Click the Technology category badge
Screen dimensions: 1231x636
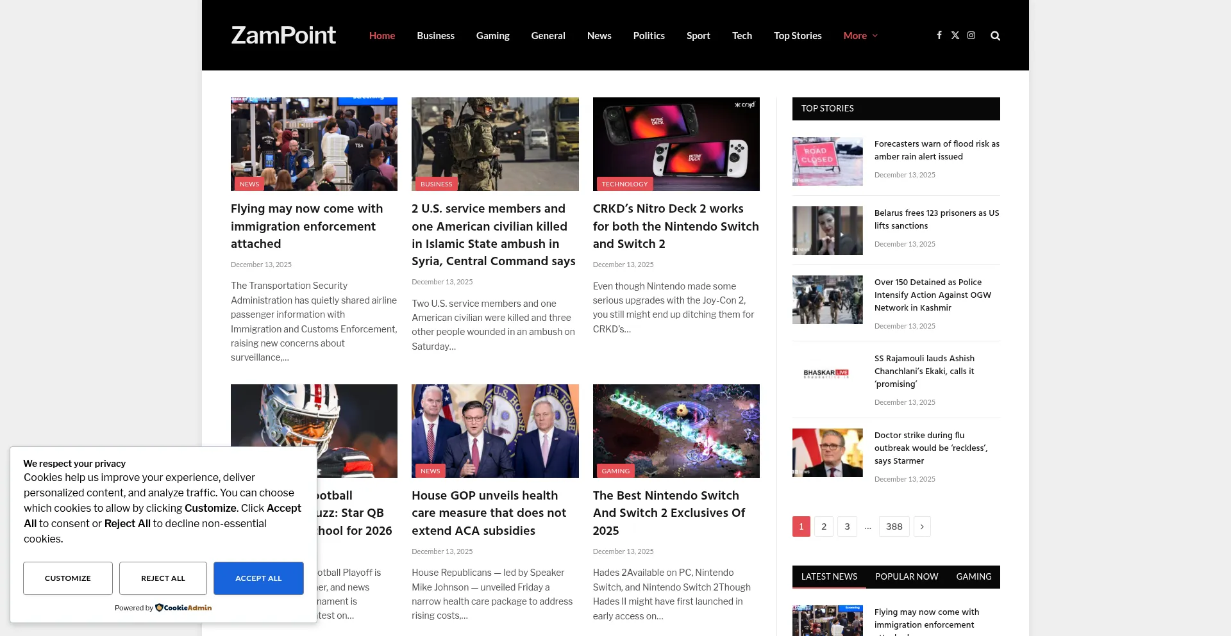coord(624,184)
